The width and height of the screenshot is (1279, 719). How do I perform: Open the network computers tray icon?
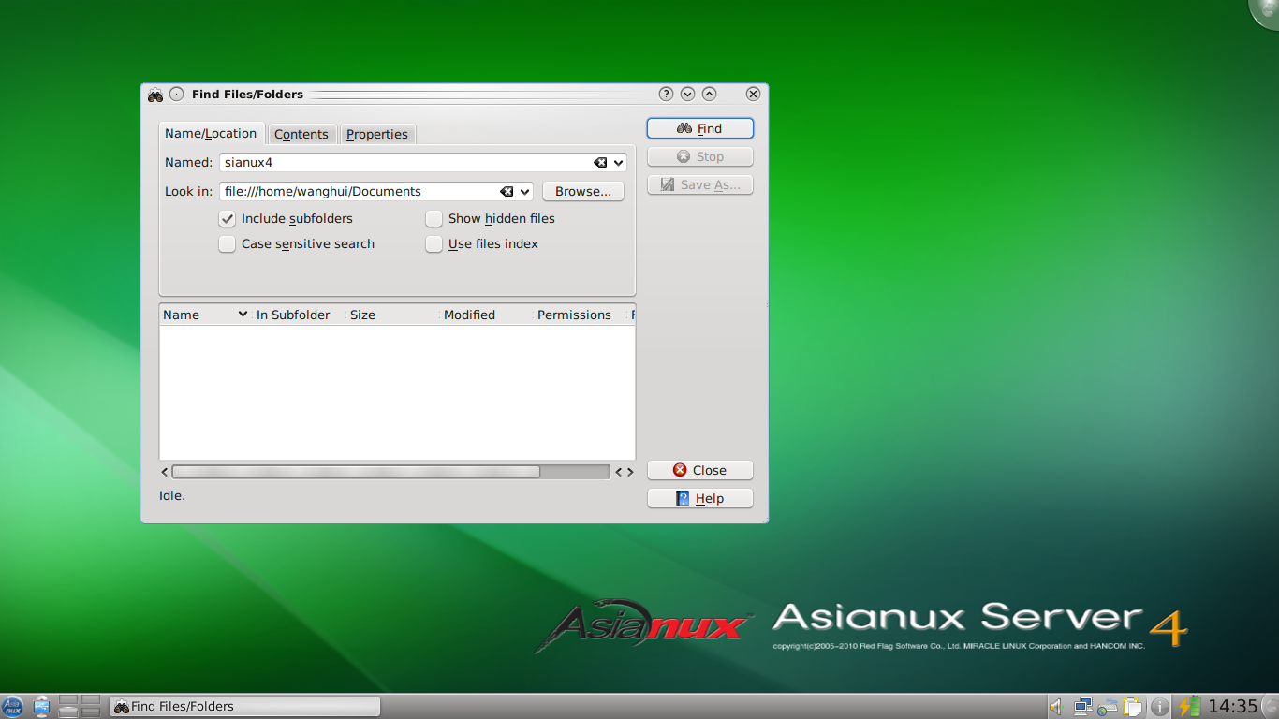click(x=1083, y=707)
